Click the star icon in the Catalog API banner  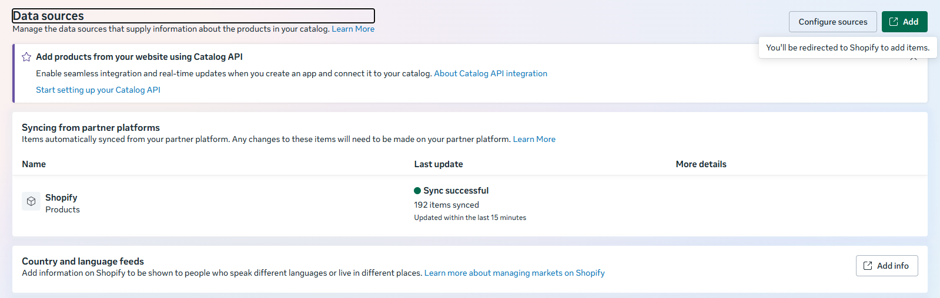tap(26, 57)
